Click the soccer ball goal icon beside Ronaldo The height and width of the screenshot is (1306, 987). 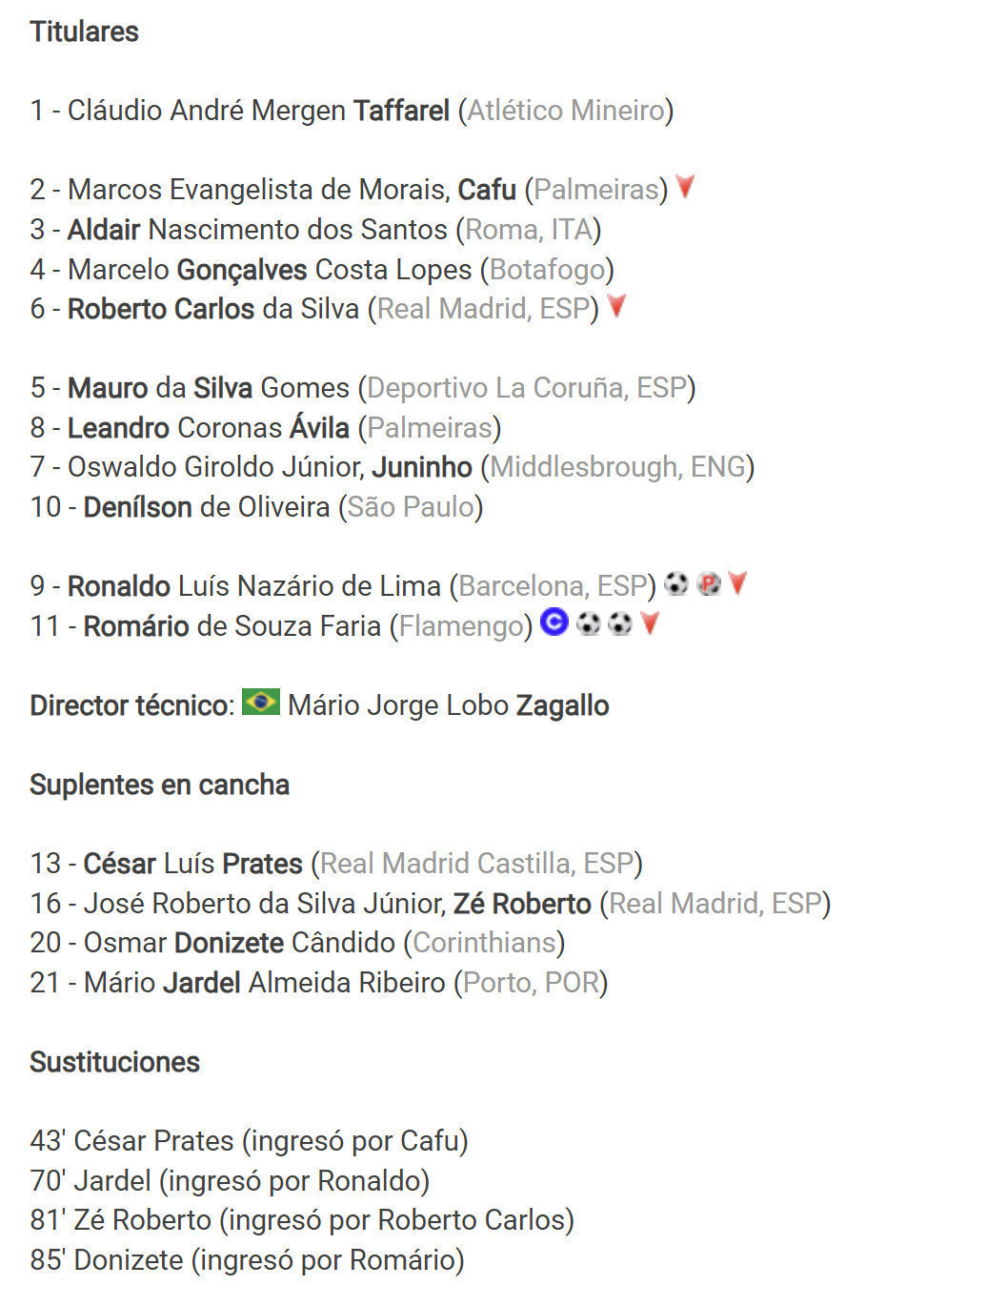pyautogui.click(x=676, y=583)
